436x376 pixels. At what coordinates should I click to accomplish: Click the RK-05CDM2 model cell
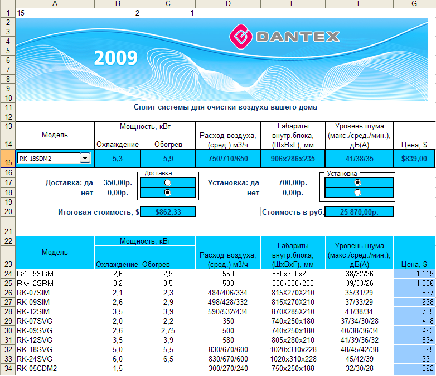click(55, 368)
